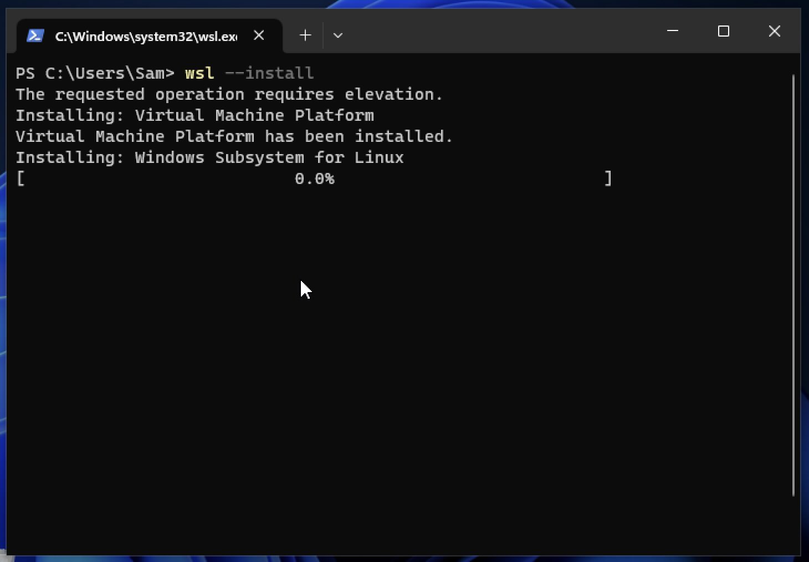Click the left bracket of the progress bar

click(x=21, y=178)
